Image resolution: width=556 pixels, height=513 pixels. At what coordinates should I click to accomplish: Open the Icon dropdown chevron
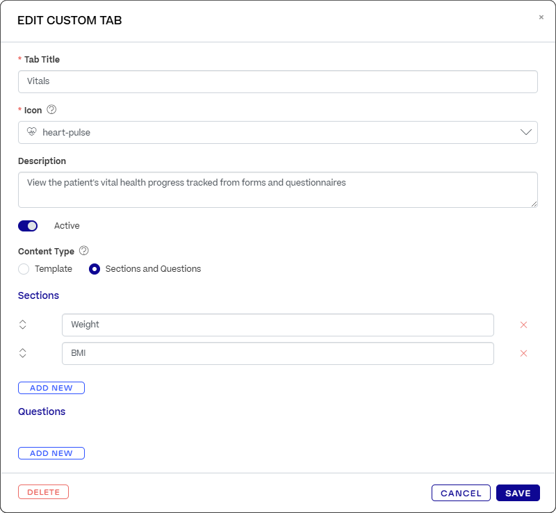526,132
